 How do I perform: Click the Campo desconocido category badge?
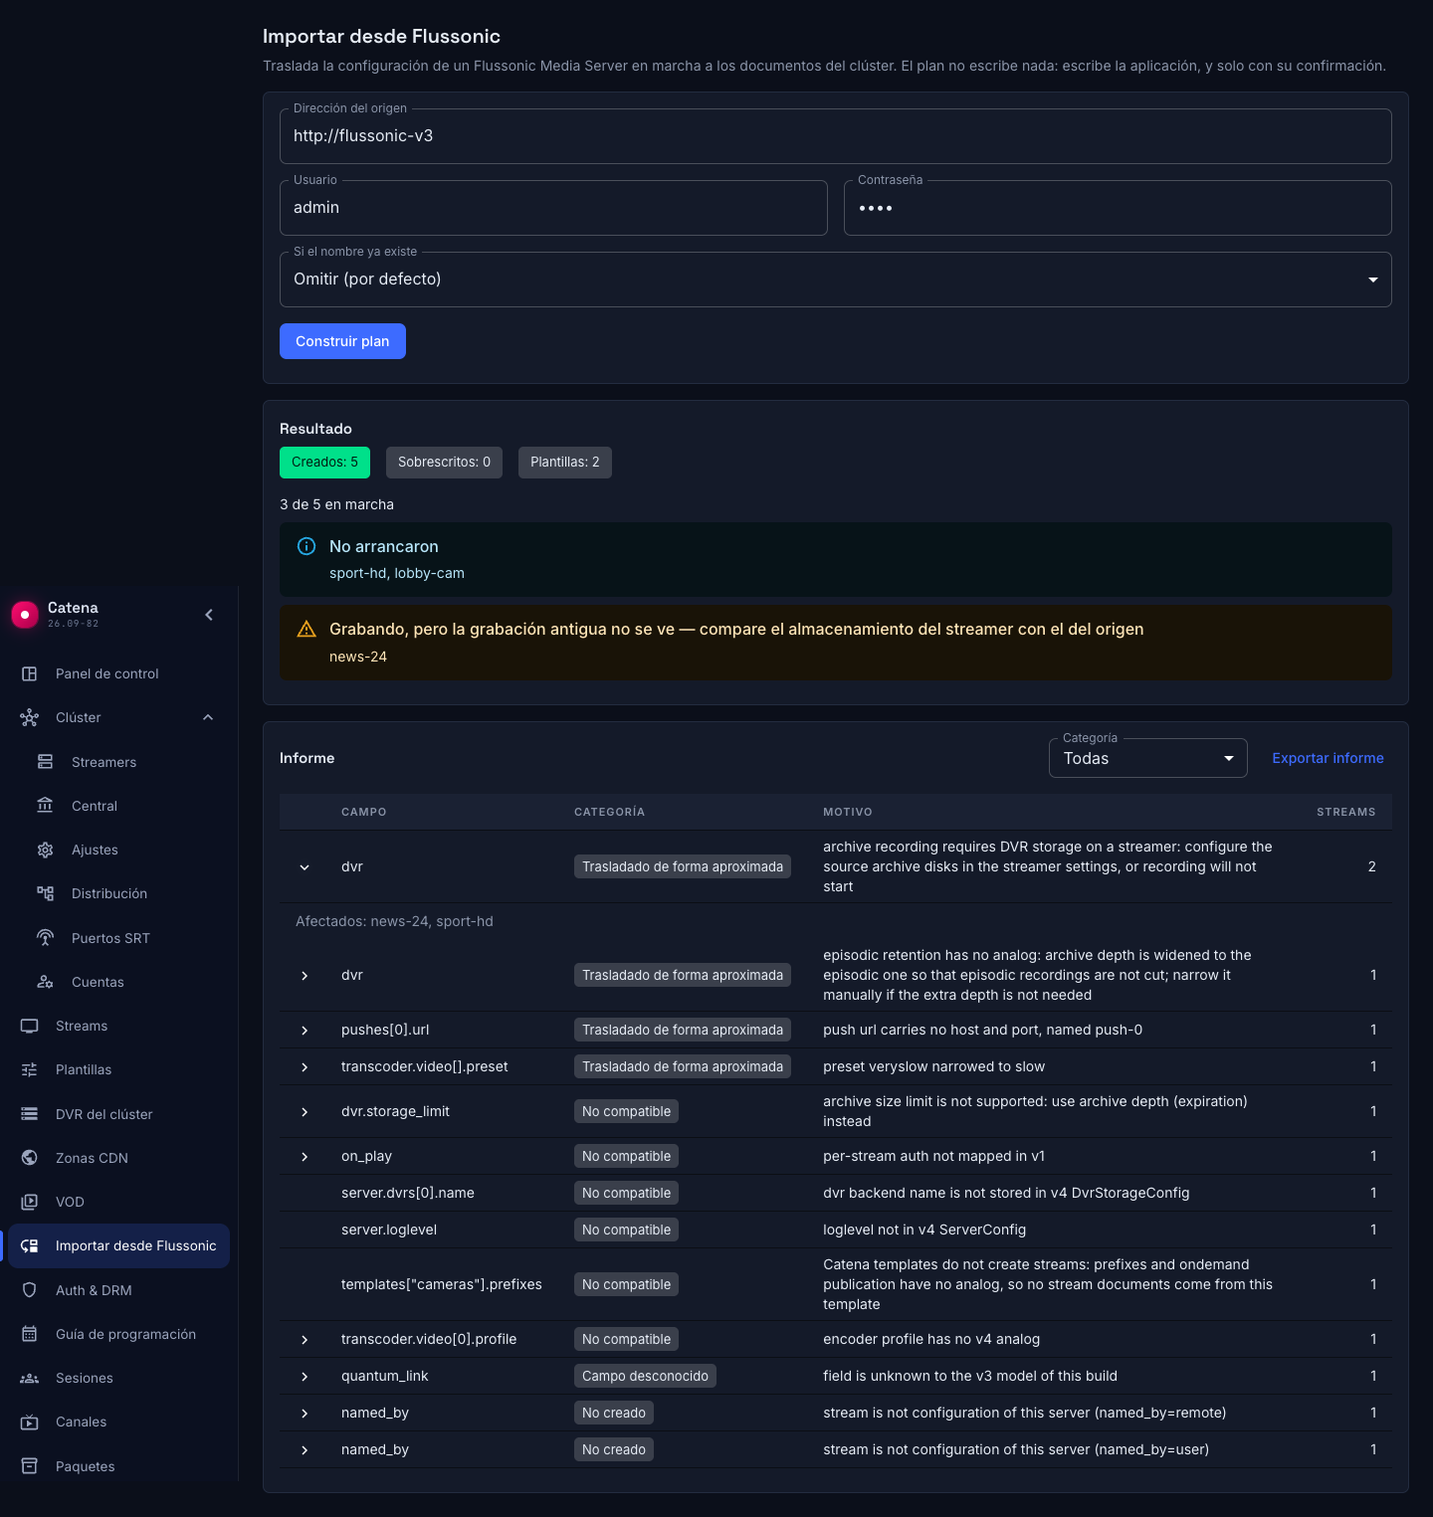pos(645,1376)
